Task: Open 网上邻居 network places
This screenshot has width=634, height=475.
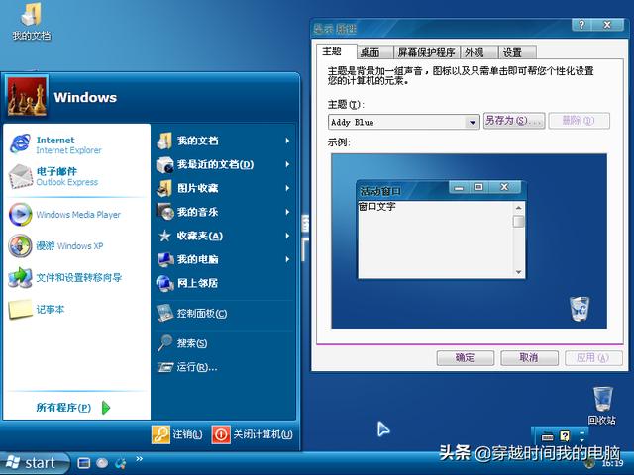Action: point(187,283)
